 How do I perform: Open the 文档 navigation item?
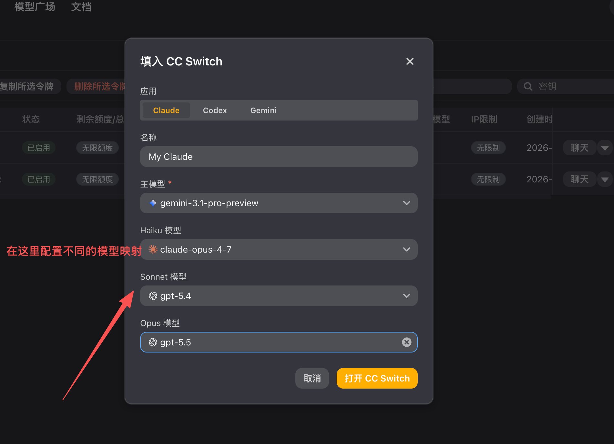(81, 6)
